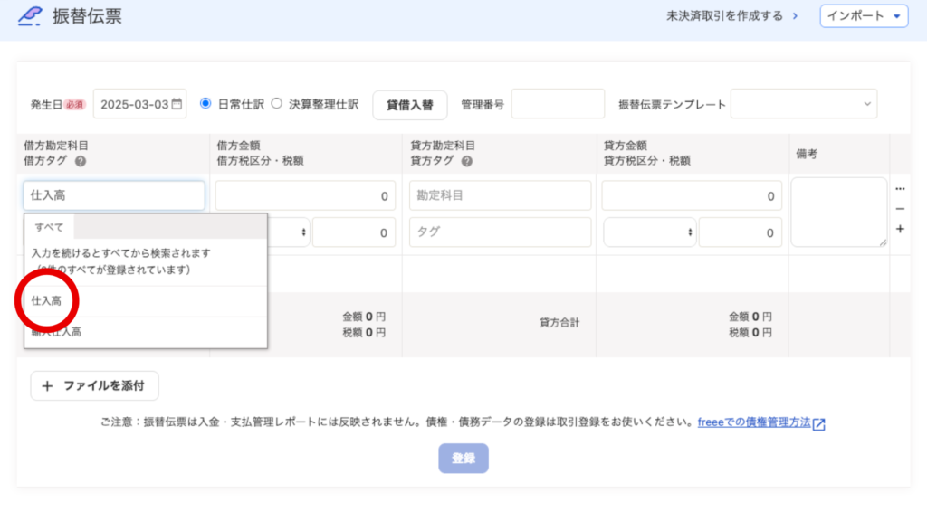Open the row options ellipsis menu

click(x=900, y=189)
